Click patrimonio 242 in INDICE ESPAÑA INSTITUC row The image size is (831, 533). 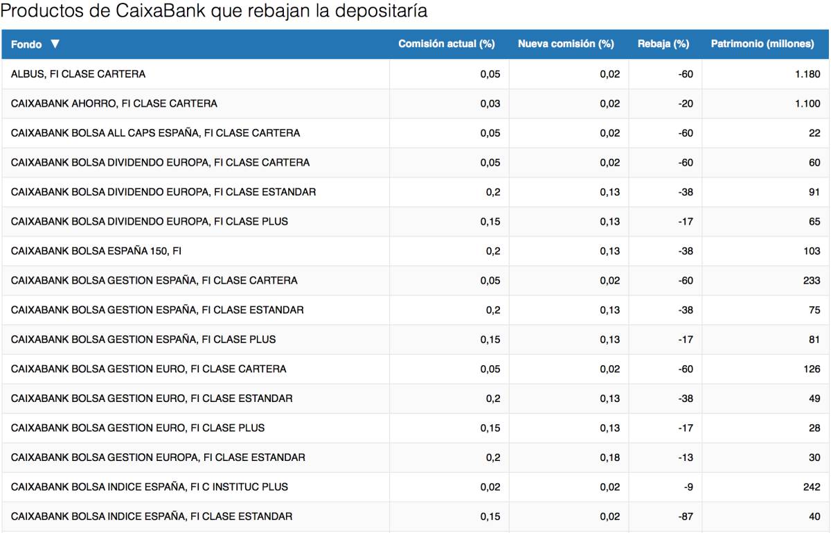tap(812, 487)
